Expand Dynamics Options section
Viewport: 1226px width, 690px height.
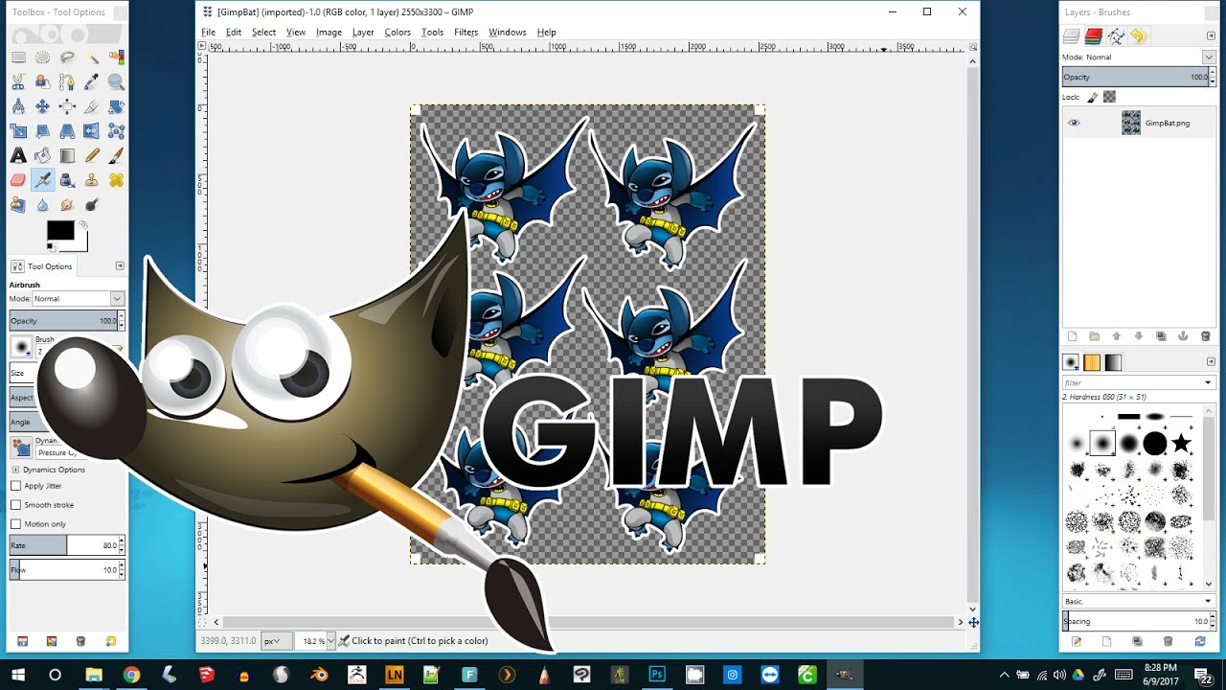[15, 470]
